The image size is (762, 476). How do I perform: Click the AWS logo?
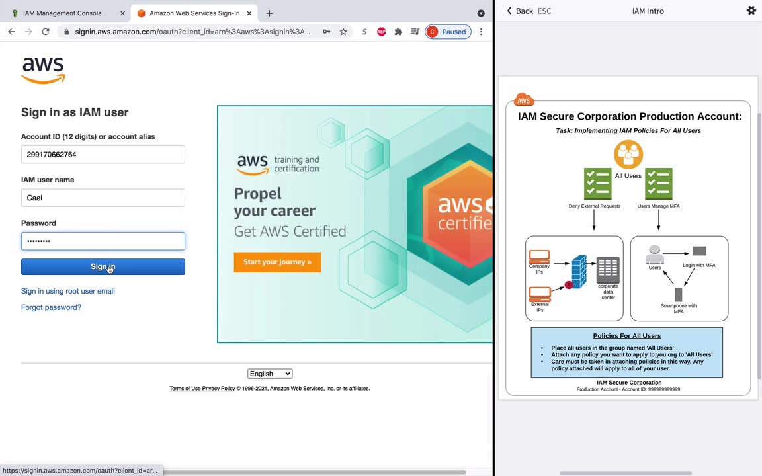tap(43, 71)
